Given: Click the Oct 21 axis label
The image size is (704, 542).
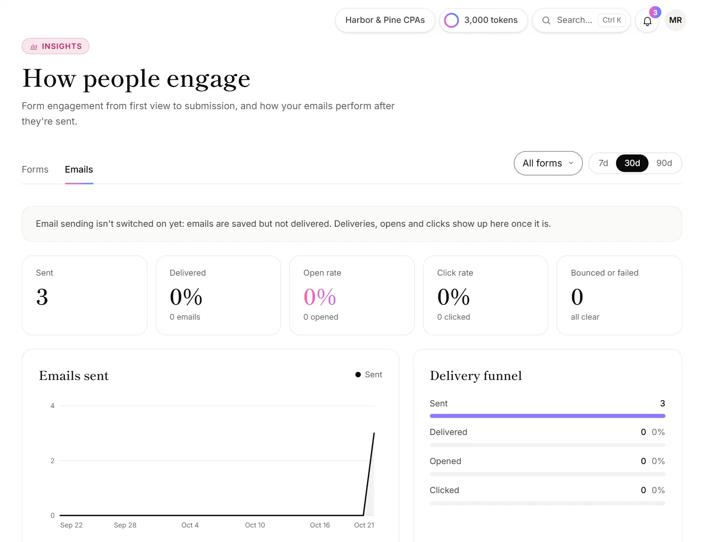Looking at the screenshot, I should point(364,525).
